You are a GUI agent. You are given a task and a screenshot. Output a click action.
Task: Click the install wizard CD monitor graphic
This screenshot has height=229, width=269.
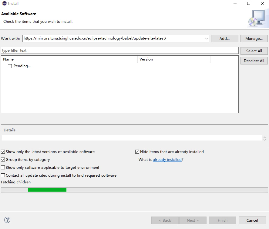[256, 18]
